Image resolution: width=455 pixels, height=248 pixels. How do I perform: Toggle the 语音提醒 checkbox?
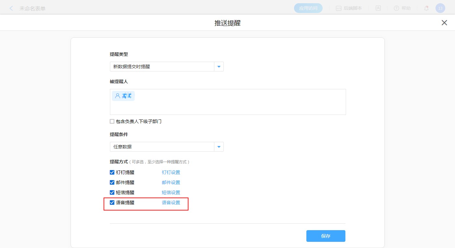pyautogui.click(x=112, y=203)
